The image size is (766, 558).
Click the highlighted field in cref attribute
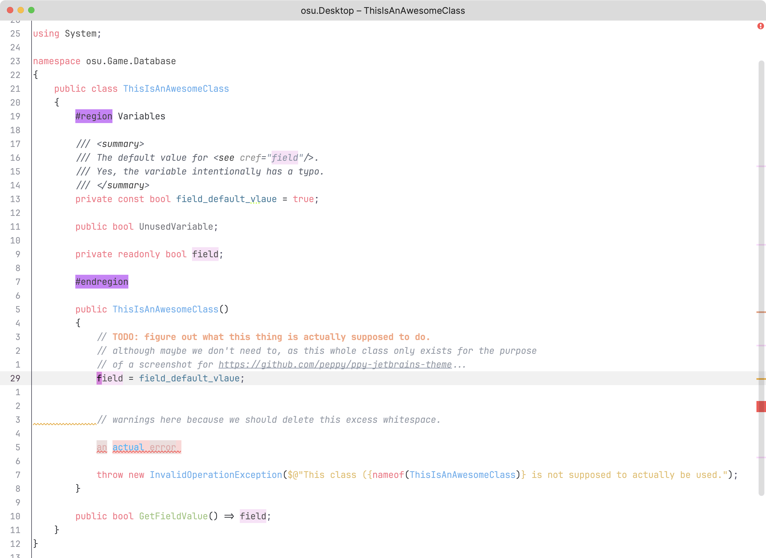[x=284, y=158]
